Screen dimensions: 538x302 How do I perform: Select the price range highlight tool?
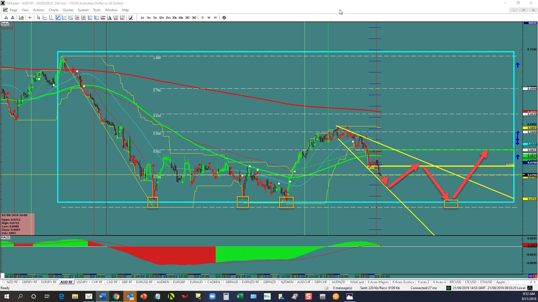click(103, 18)
